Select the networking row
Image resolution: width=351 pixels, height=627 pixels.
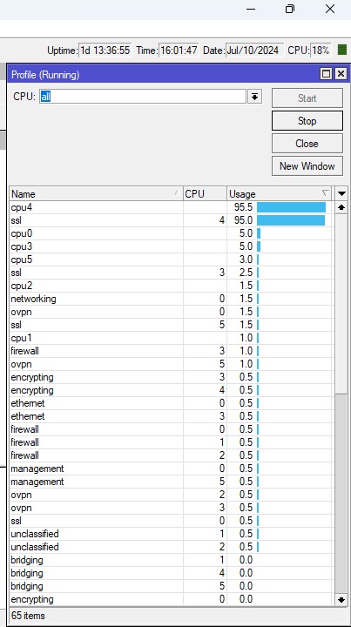[x=171, y=299]
